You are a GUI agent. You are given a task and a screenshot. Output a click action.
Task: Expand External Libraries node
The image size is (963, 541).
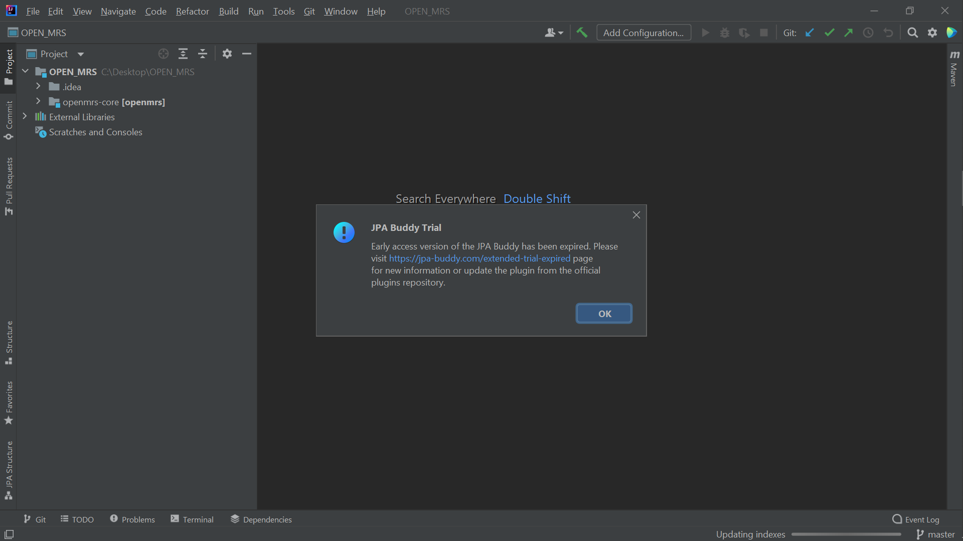coord(25,116)
